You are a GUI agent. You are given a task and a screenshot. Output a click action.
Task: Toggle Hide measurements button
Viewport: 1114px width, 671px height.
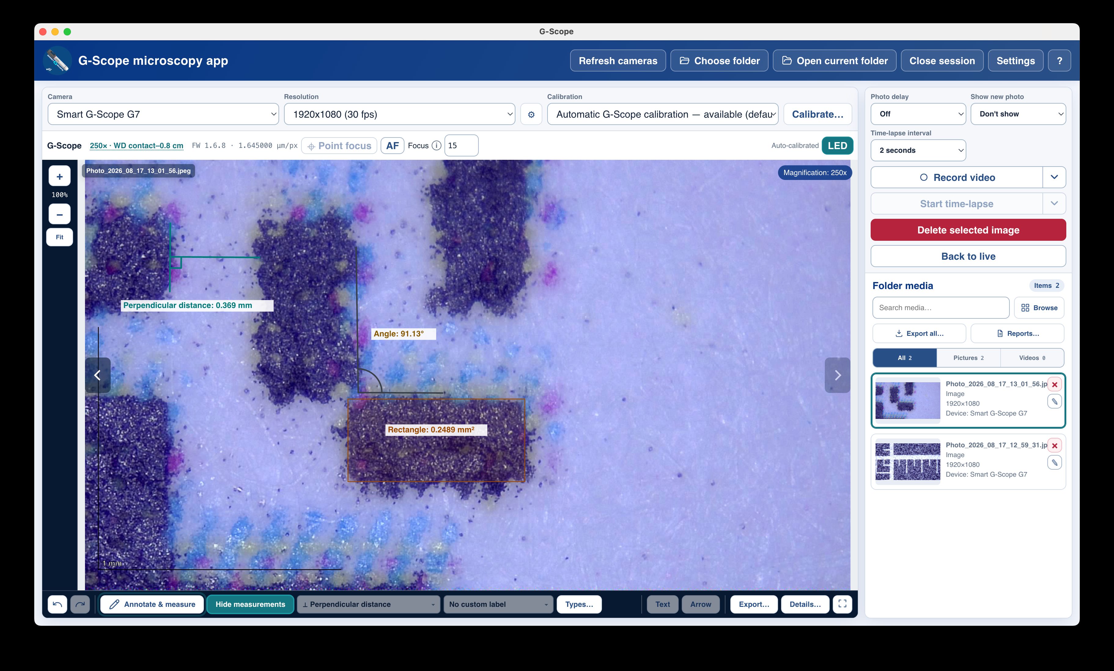coord(250,604)
